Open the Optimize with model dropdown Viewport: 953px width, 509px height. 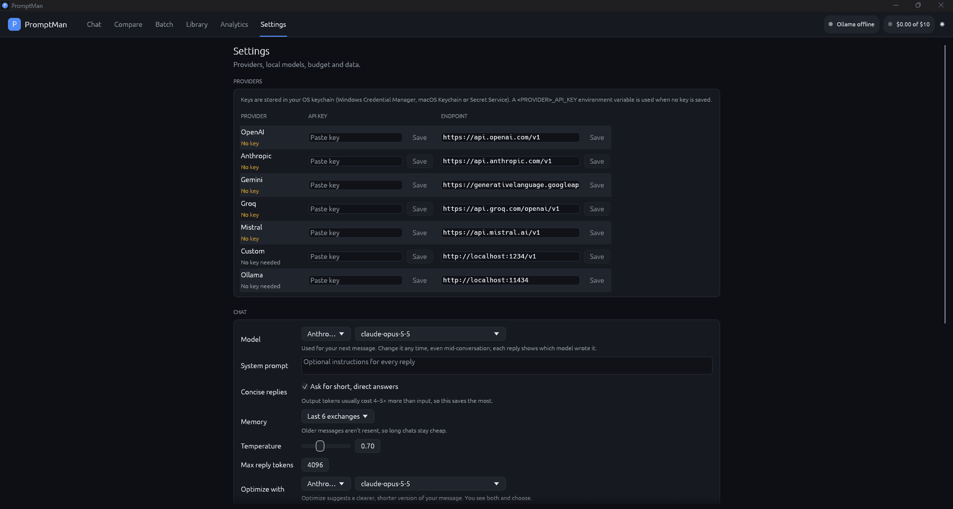tap(430, 484)
